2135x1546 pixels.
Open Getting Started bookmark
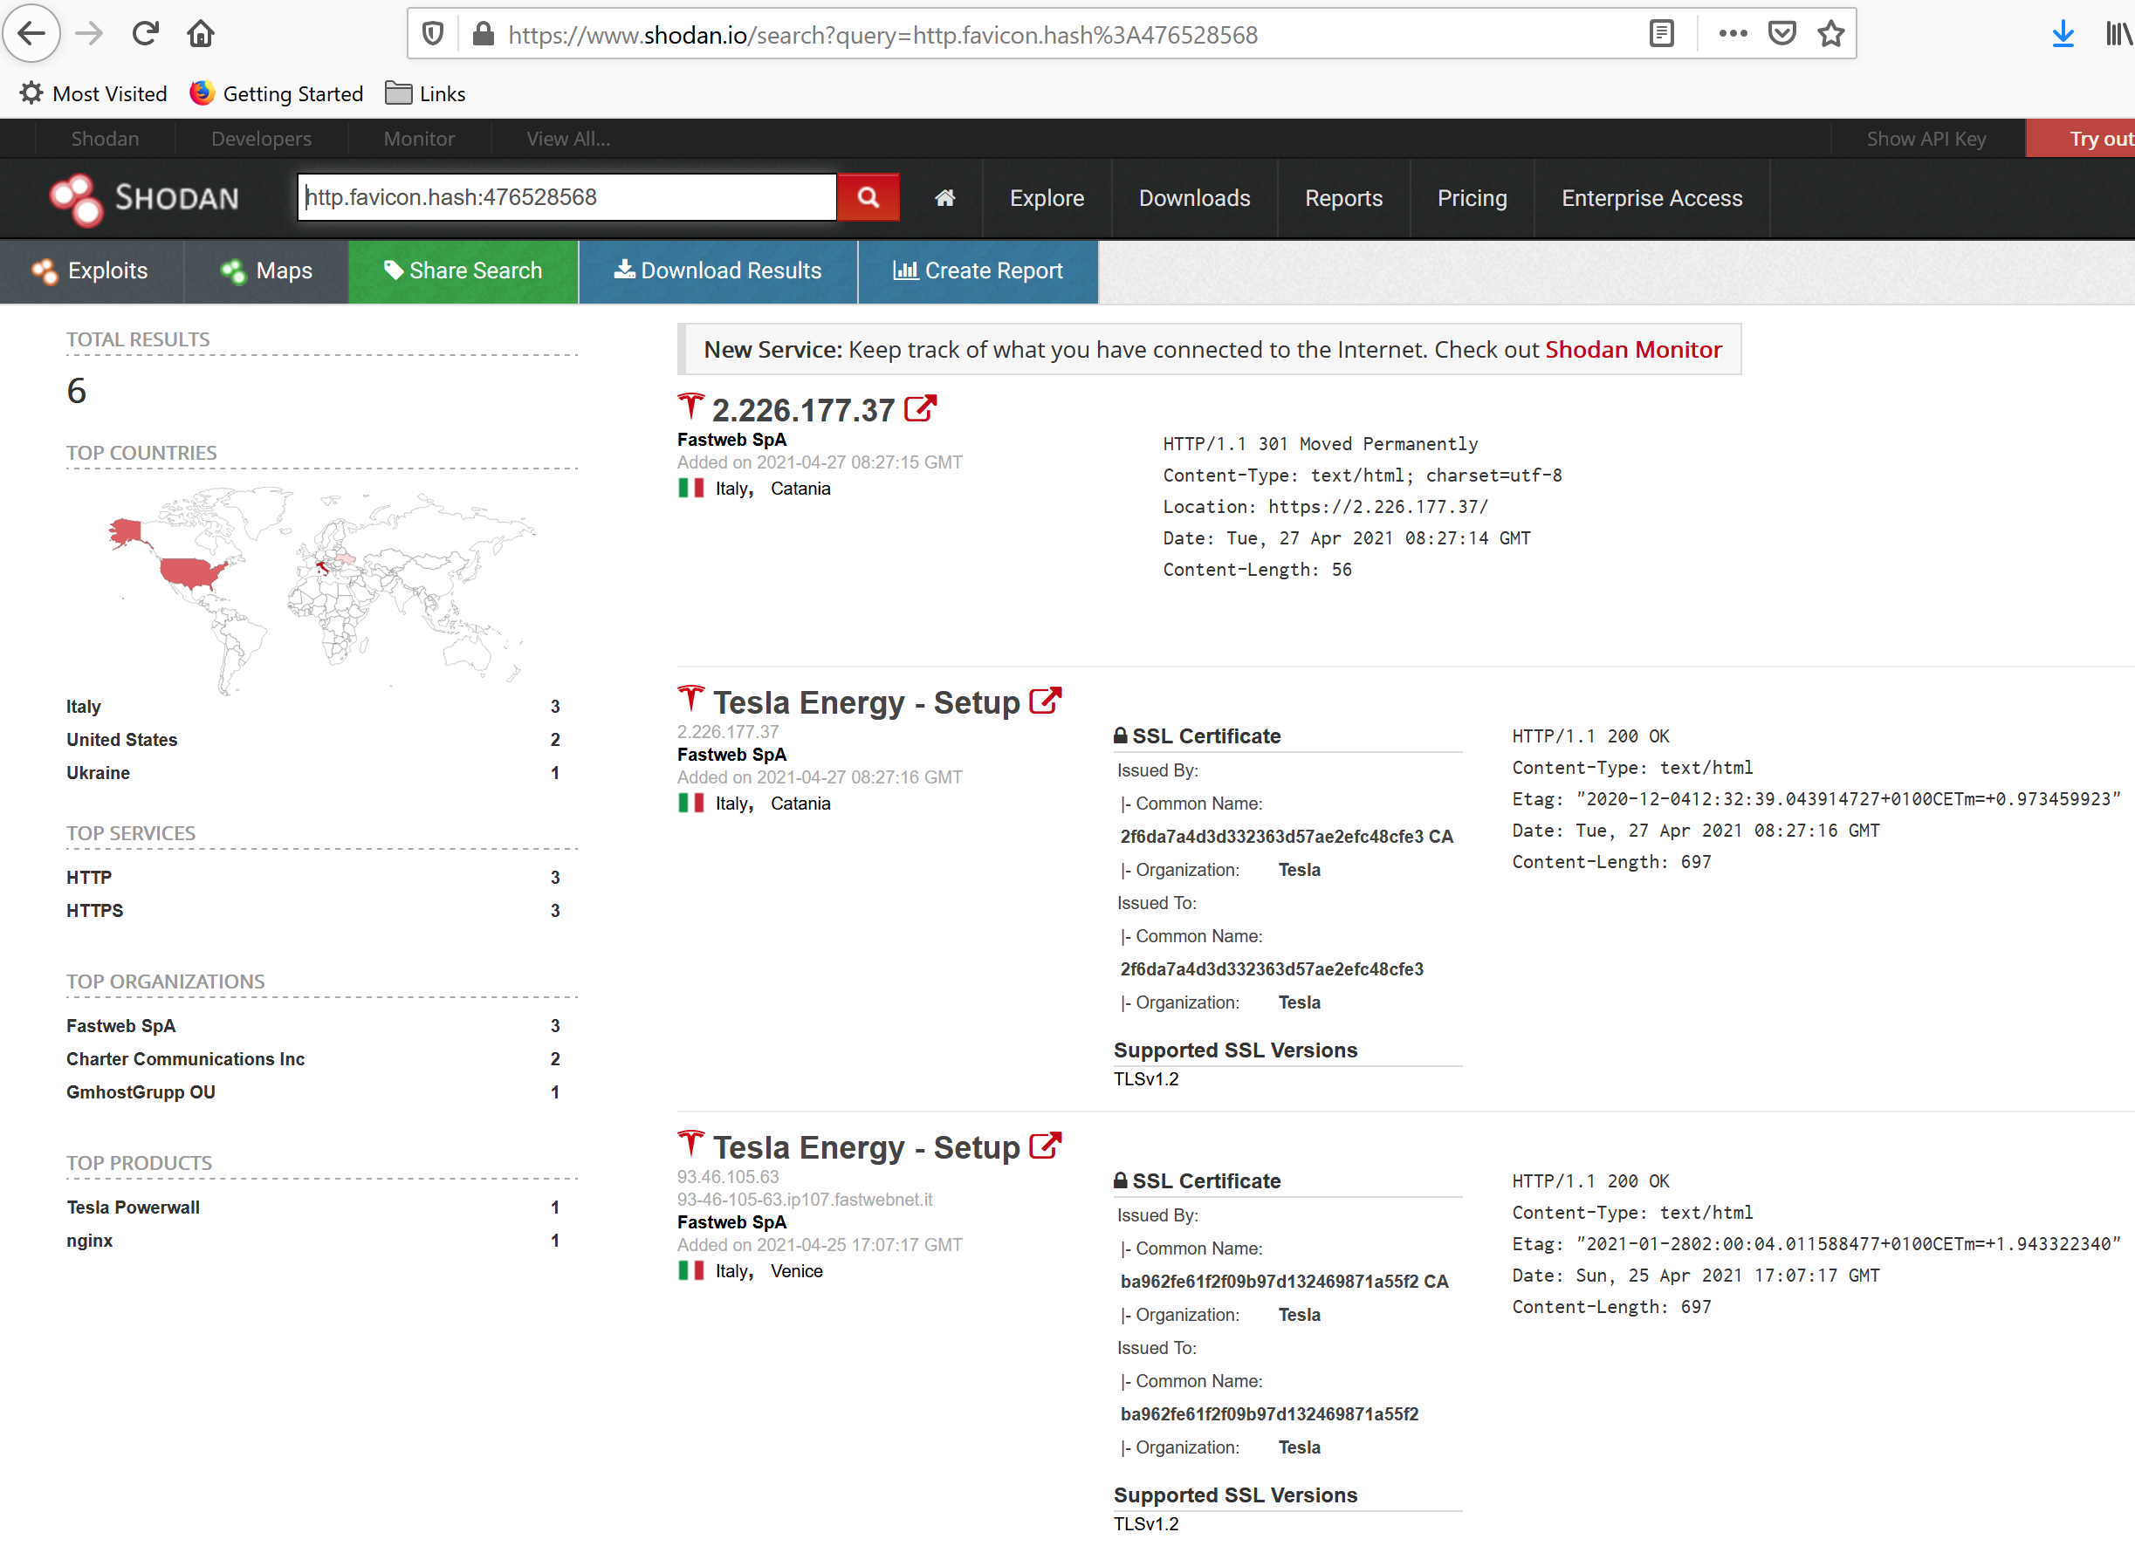(x=277, y=94)
